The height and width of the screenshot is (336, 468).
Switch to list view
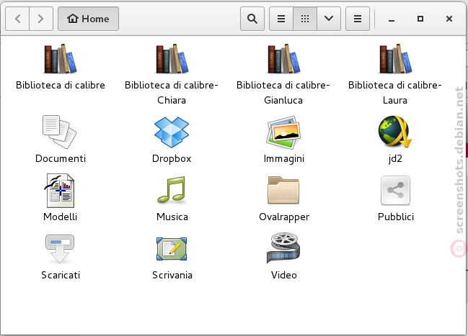tap(281, 19)
